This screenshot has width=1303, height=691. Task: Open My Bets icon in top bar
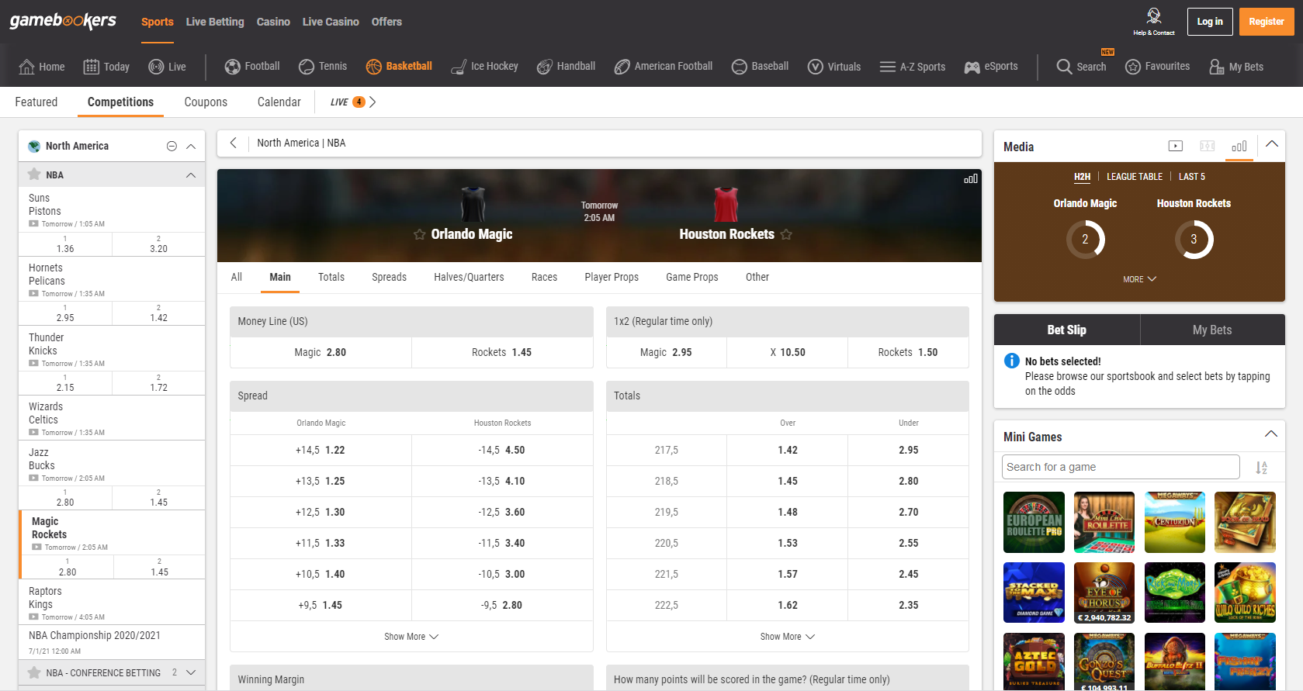click(x=1217, y=67)
